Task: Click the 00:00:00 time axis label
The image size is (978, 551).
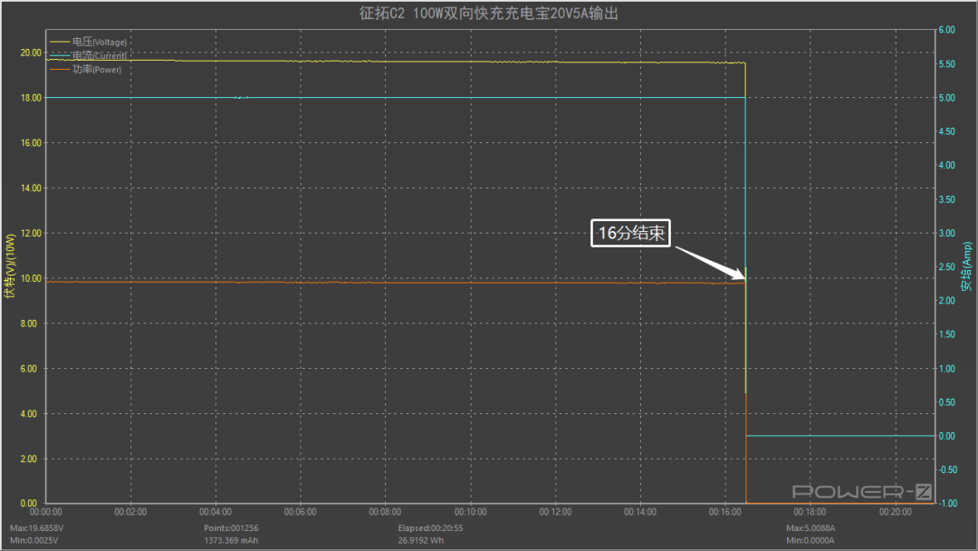Action: tap(46, 512)
